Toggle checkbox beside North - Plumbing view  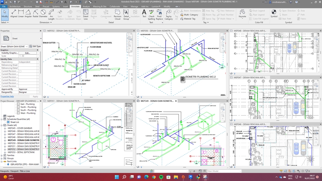[x=18, y=107]
